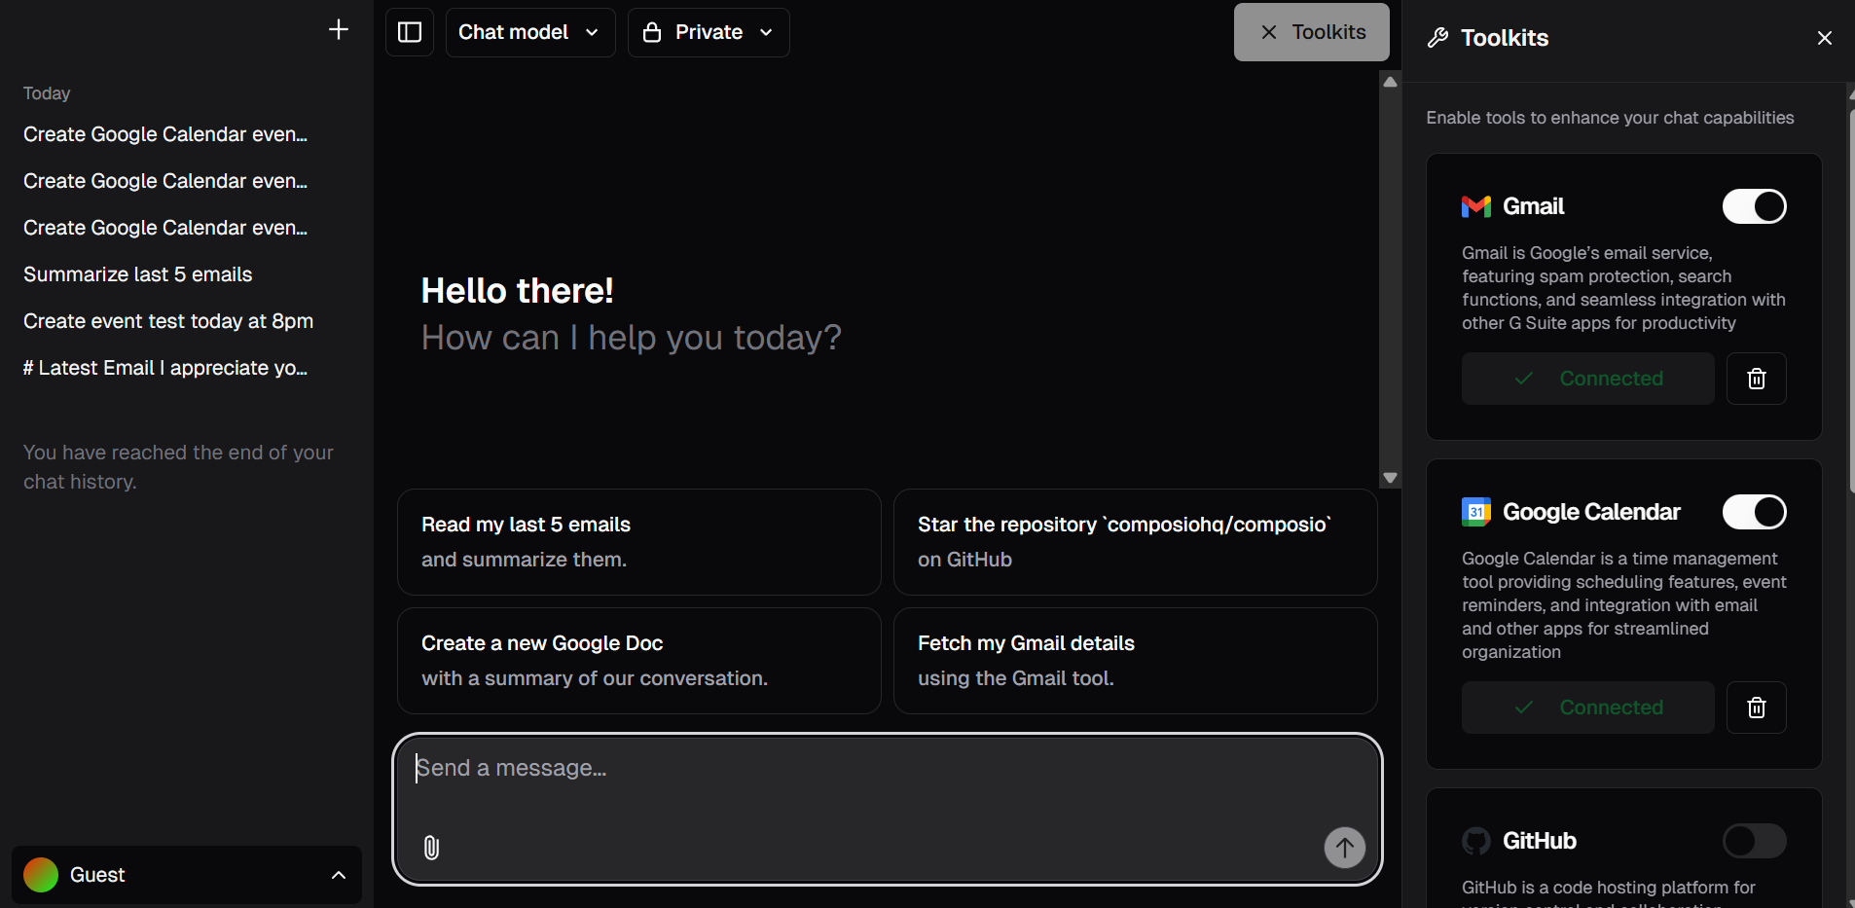Close the Toolkits panel with X
The height and width of the screenshot is (908, 1855).
tap(1824, 38)
